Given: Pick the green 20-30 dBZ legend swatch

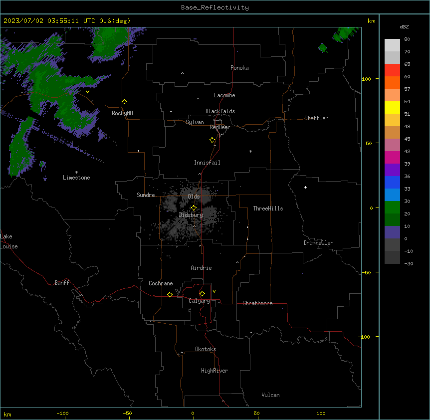Looking at the screenshot, I should pos(392,208).
